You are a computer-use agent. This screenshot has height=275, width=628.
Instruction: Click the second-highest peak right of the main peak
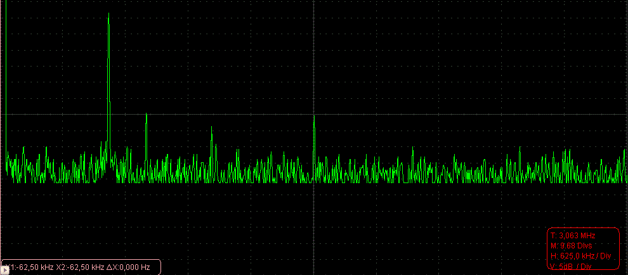pyautogui.click(x=147, y=115)
